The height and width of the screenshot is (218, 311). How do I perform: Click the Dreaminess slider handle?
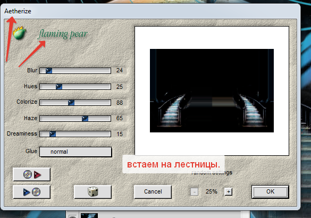[53, 134]
